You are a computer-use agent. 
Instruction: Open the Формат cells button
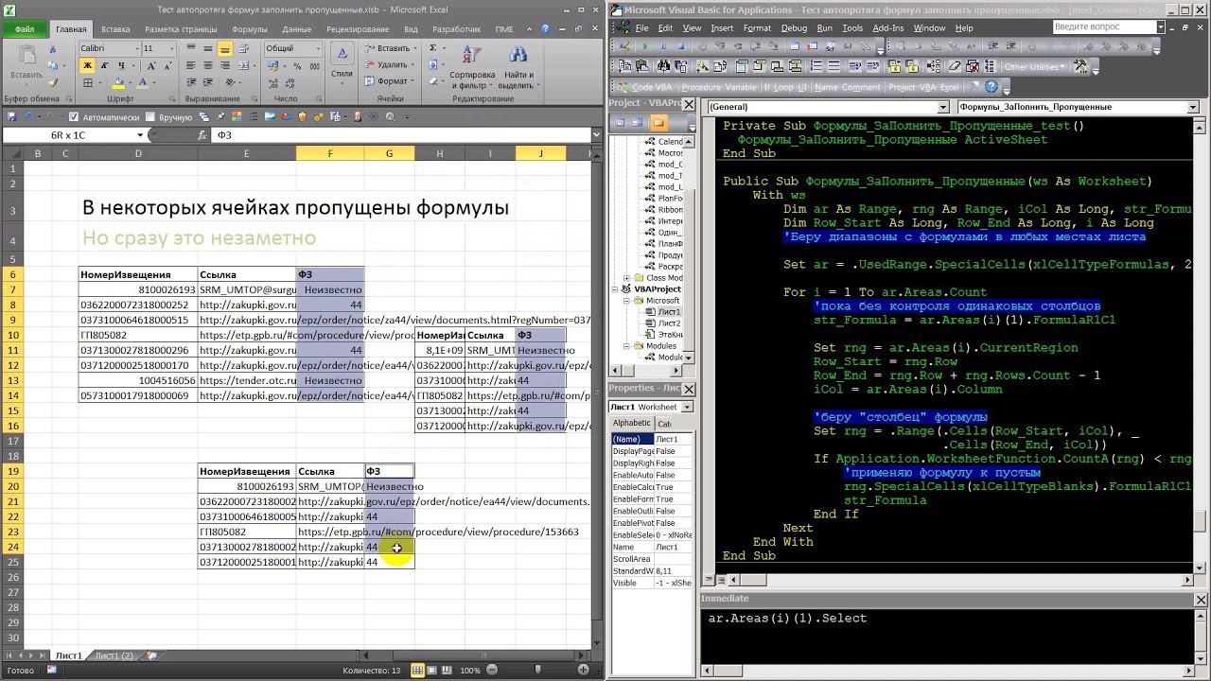pos(393,81)
